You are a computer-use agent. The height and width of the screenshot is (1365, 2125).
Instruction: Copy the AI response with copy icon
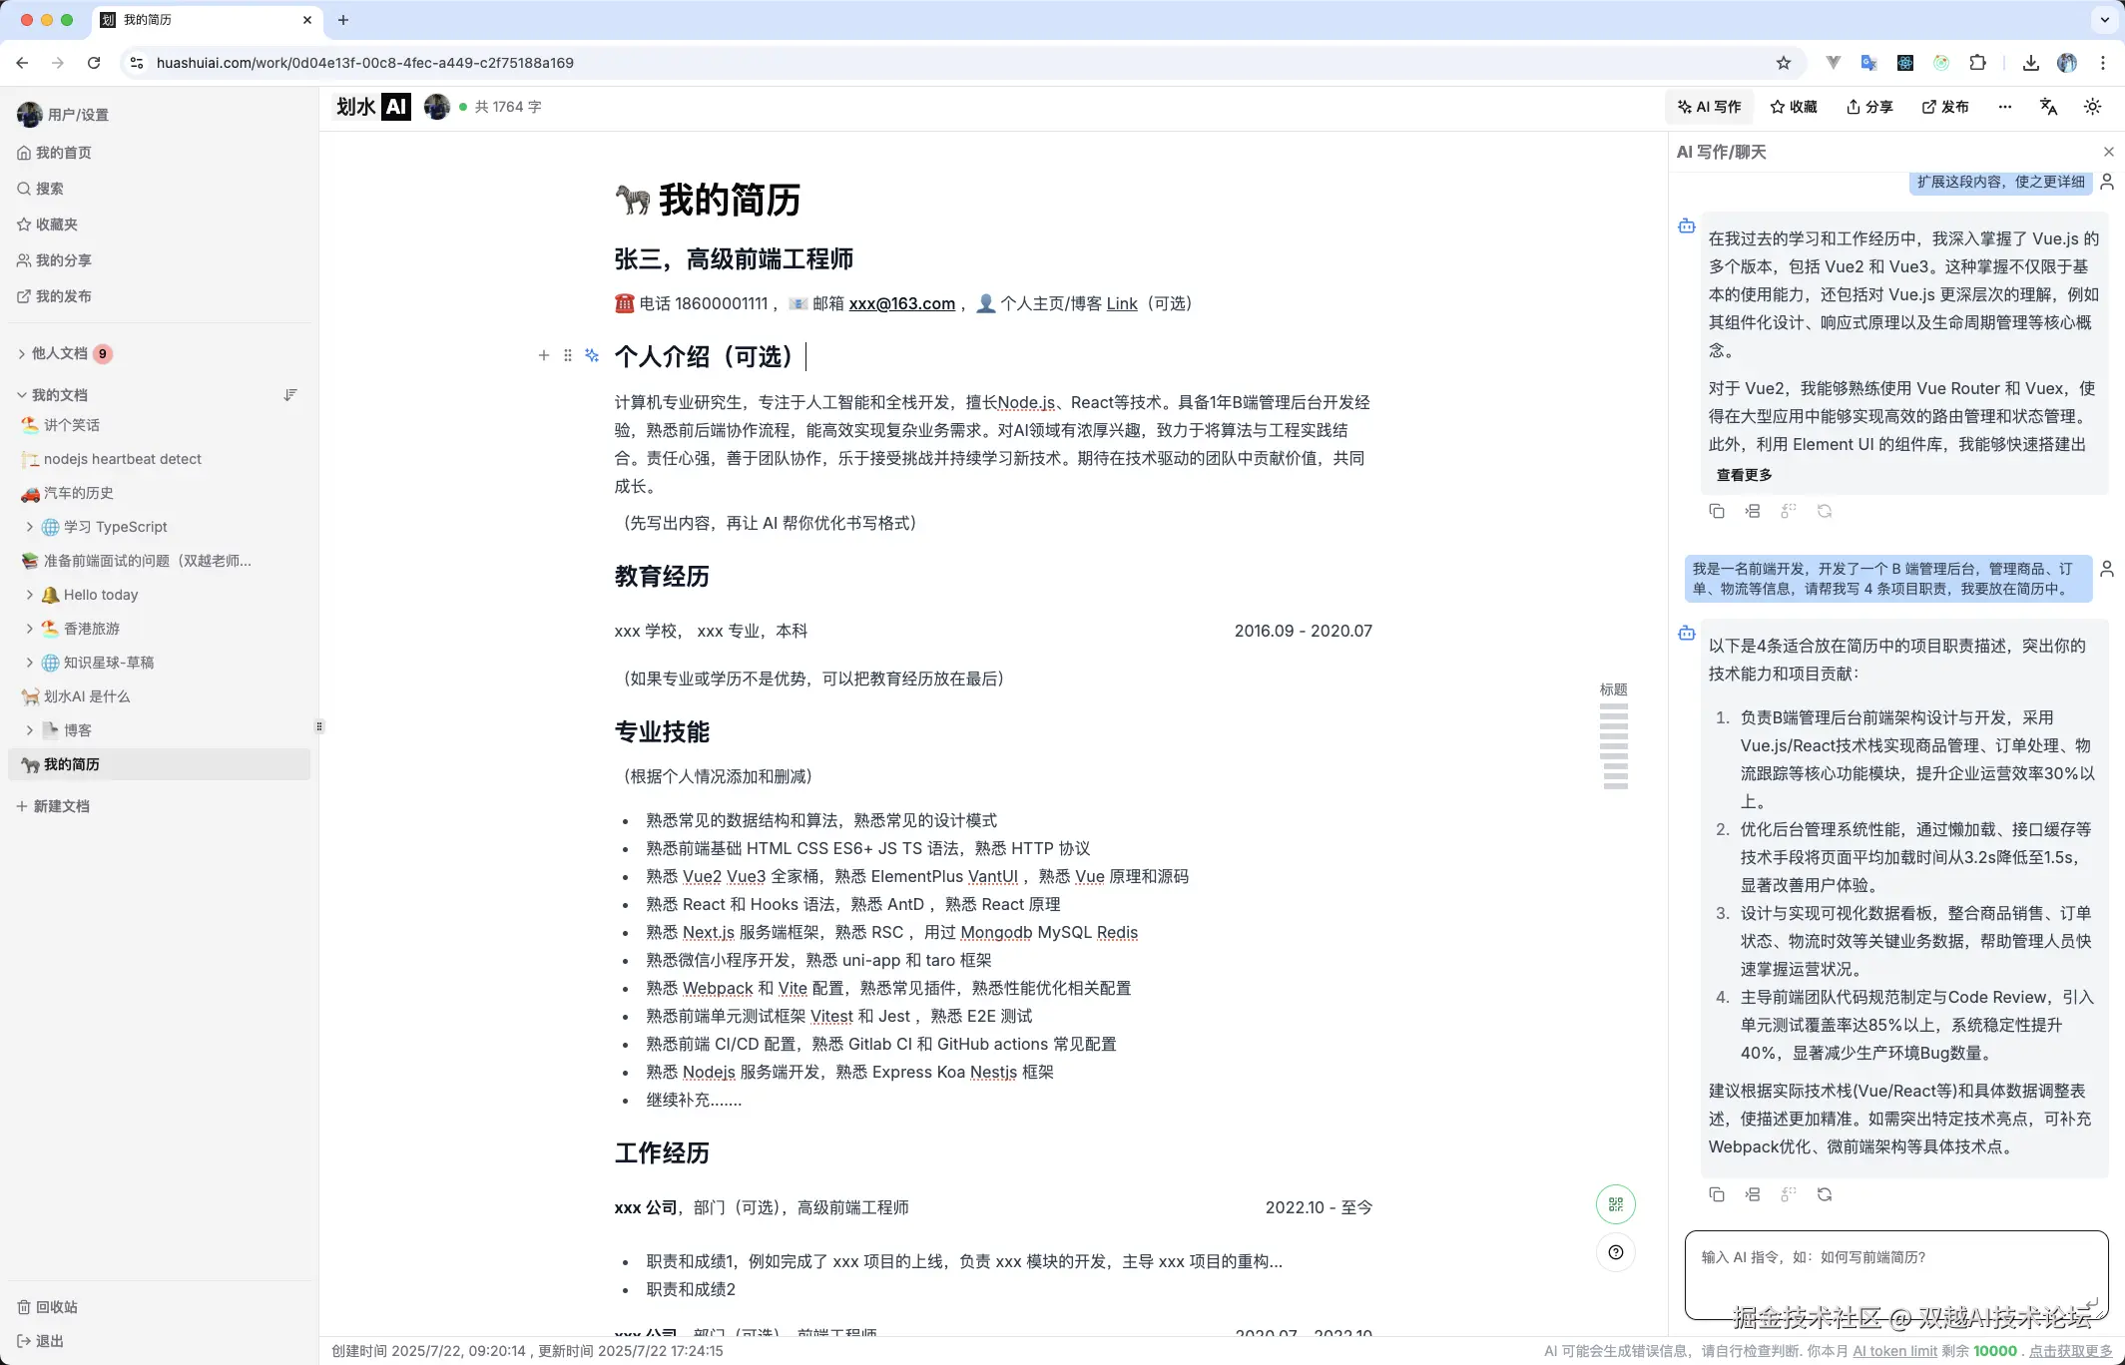(1717, 1194)
